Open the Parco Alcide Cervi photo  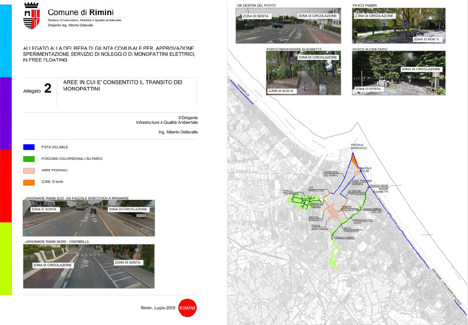[x=399, y=73]
